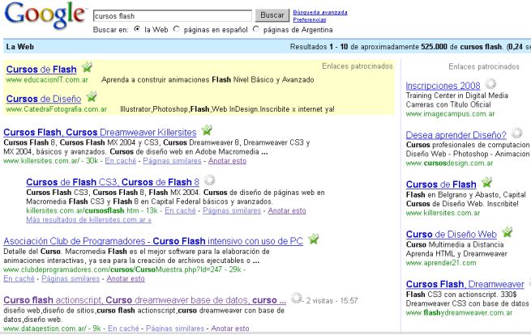
Task: Open 'En caché' for www.killersites.com.ar/ 30k result
Action: [121, 161]
